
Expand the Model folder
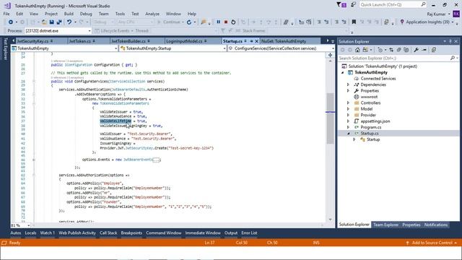(348, 109)
